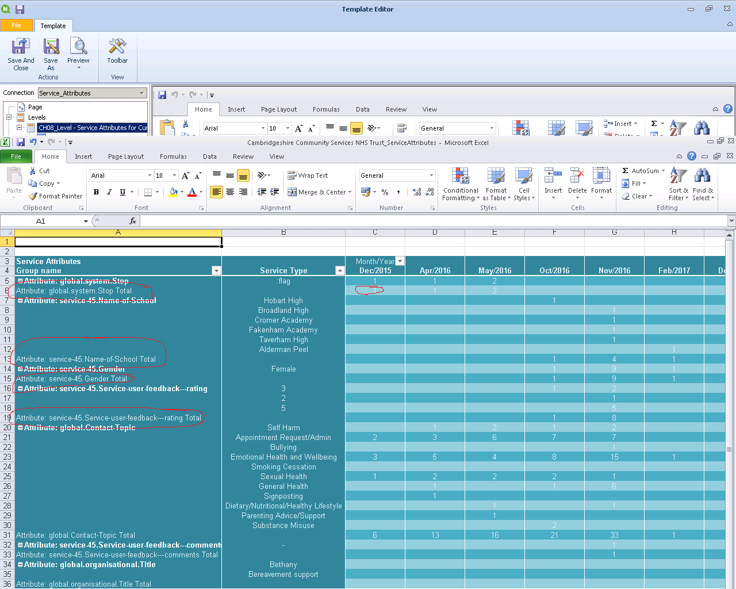This screenshot has height=589, width=736.
Task: Toggle Bold formatting in Excel ribbon
Action: pyautogui.click(x=96, y=192)
